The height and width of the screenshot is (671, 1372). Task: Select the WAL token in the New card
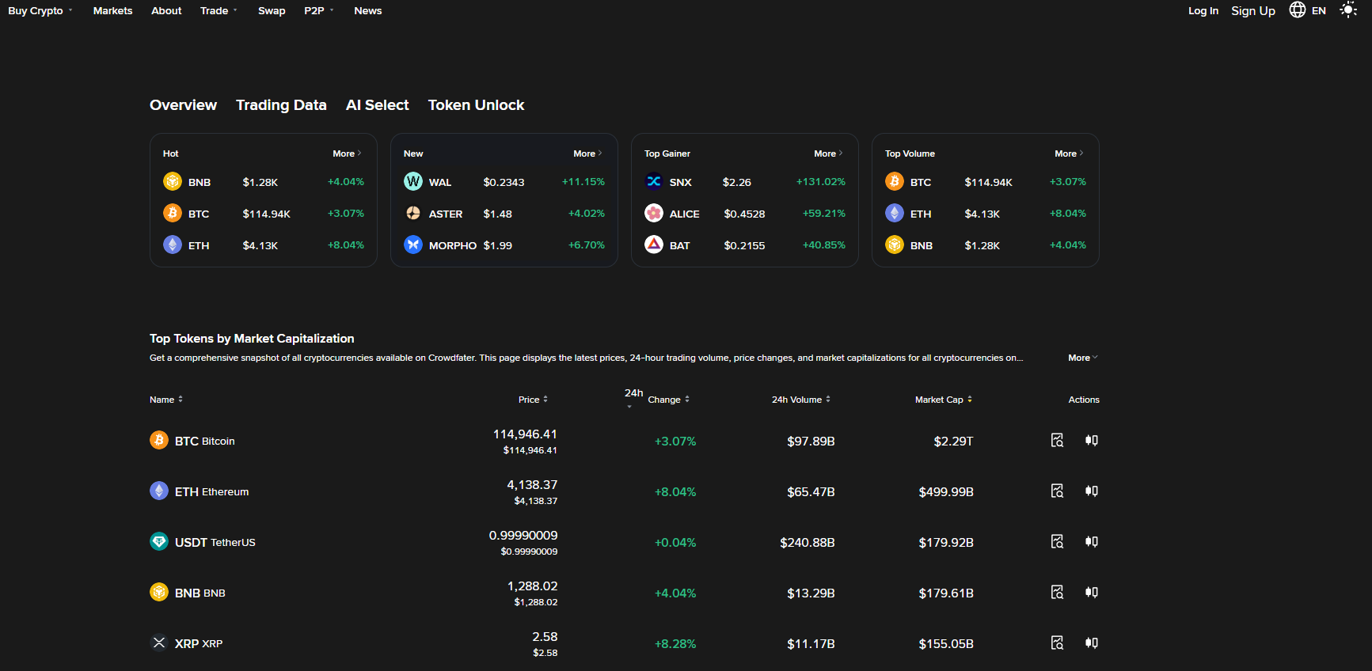click(x=439, y=182)
